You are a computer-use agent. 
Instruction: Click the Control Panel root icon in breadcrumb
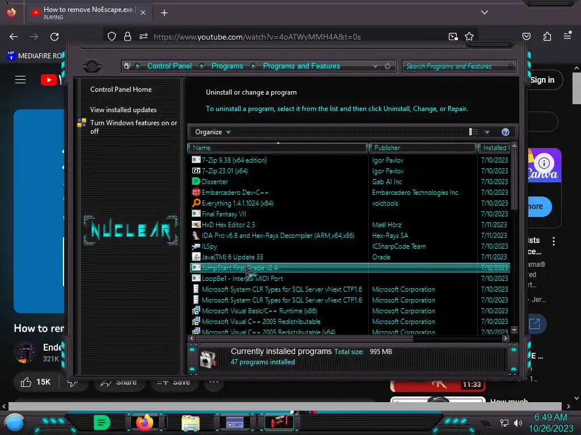[127, 66]
